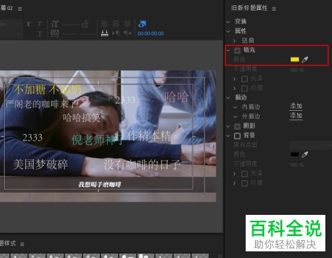The image size is (332, 258).
Task: Select the 没有咖啡的日子 text object
Action: pyautogui.click(x=142, y=165)
